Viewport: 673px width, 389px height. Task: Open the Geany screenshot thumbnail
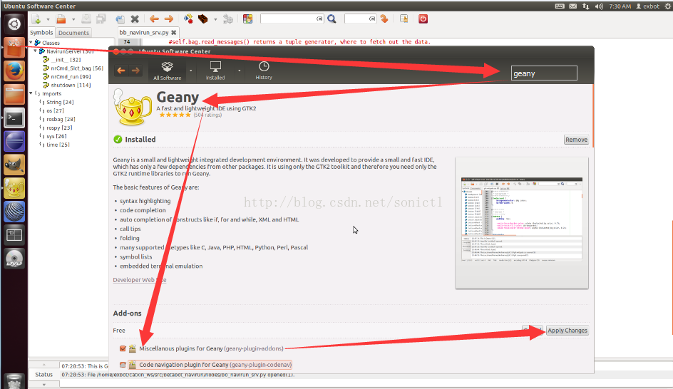[521, 223]
